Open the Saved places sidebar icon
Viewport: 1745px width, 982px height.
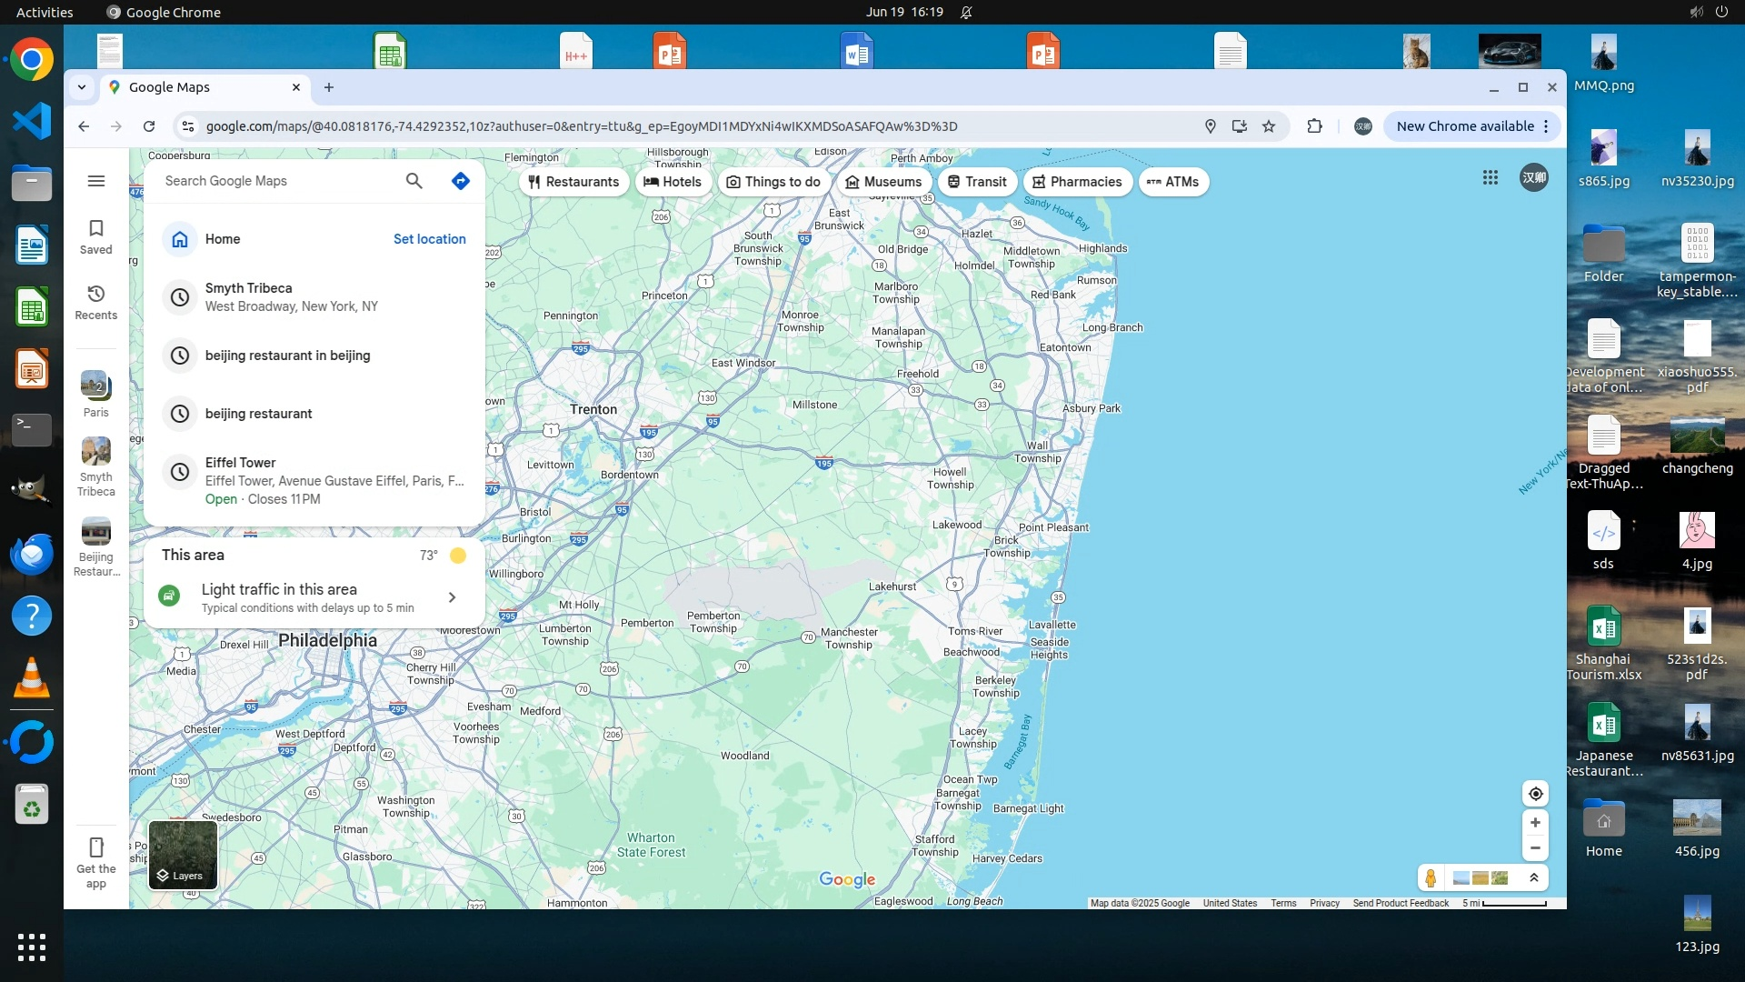(95, 236)
